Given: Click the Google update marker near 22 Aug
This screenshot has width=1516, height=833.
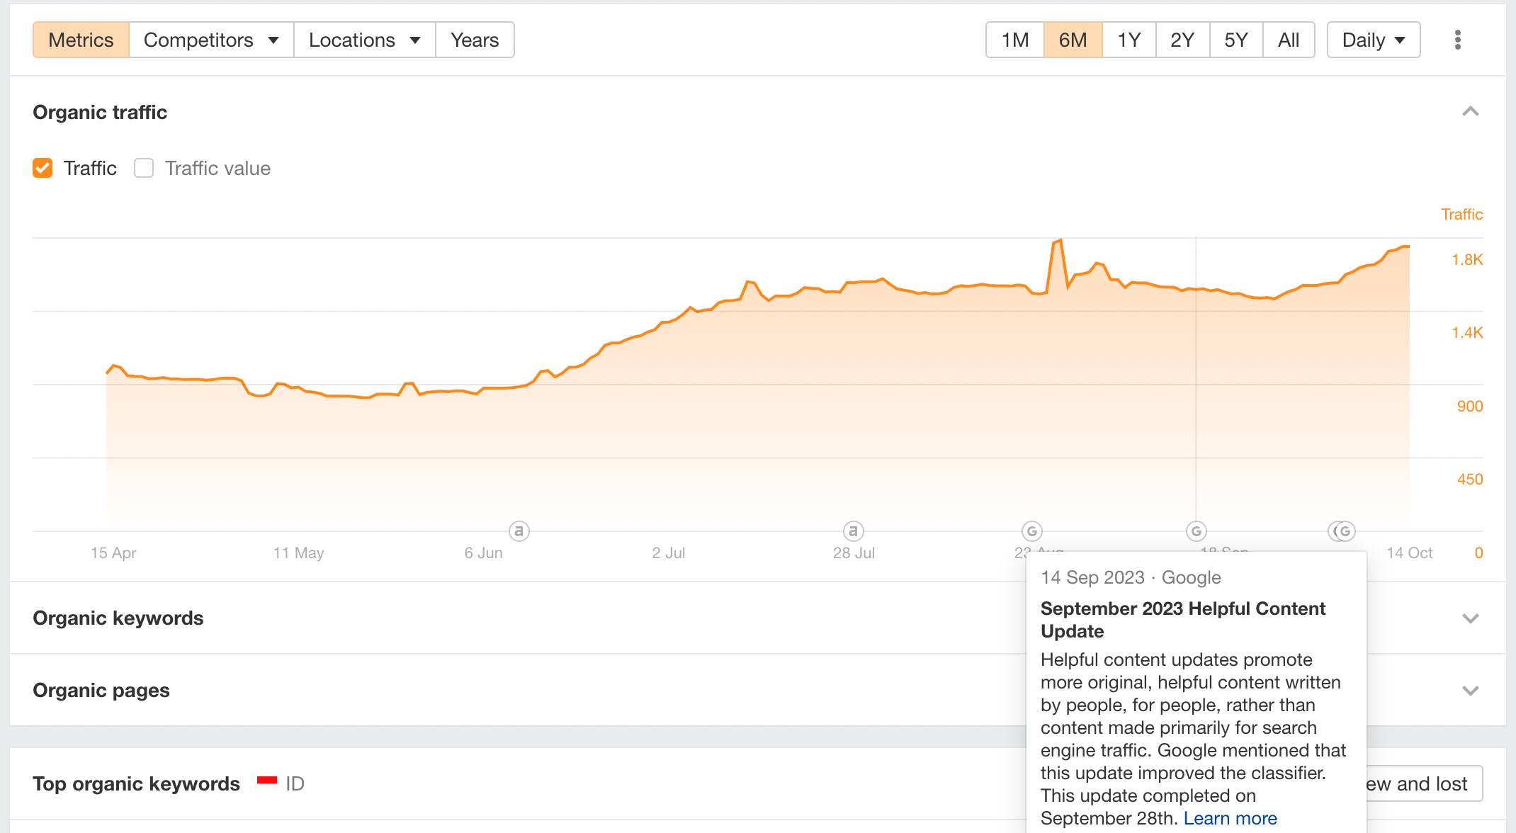Looking at the screenshot, I should (1032, 531).
